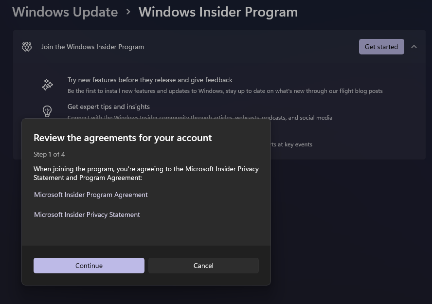Open the Microsoft Insider Program Agreement link

click(91, 195)
